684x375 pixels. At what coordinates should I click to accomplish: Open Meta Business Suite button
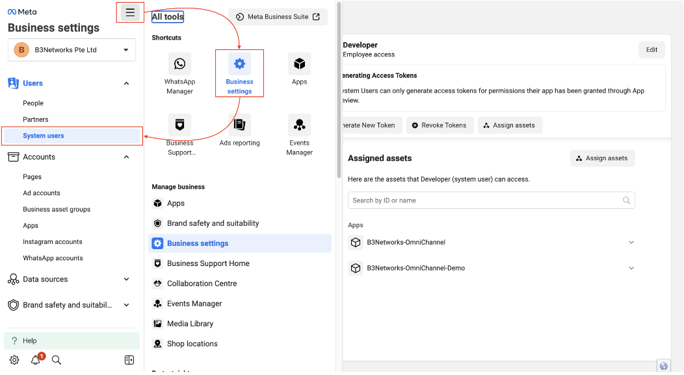click(x=278, y=16)
